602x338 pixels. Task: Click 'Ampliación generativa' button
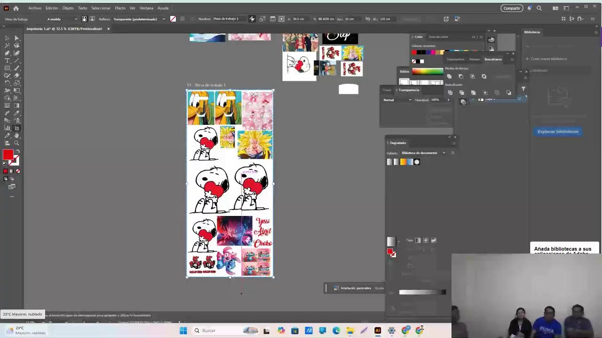pos(352,288)
